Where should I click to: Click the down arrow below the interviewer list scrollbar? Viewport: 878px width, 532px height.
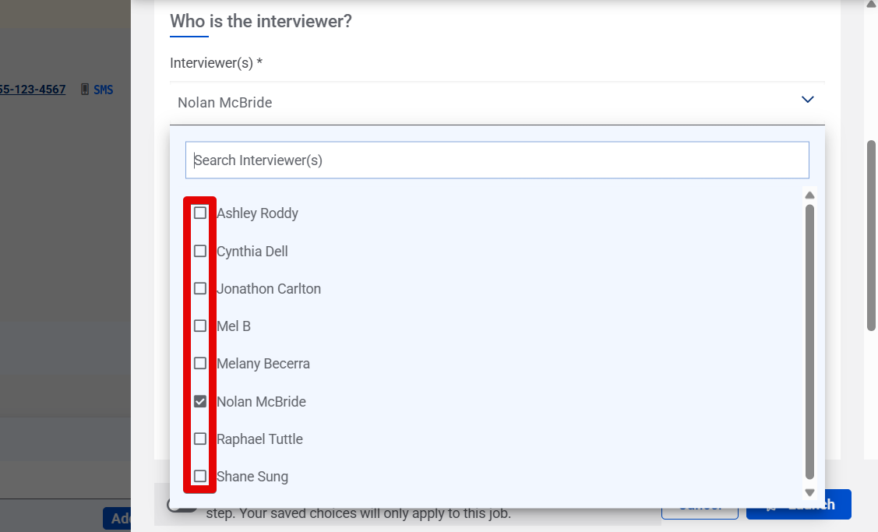pos(809,492)
